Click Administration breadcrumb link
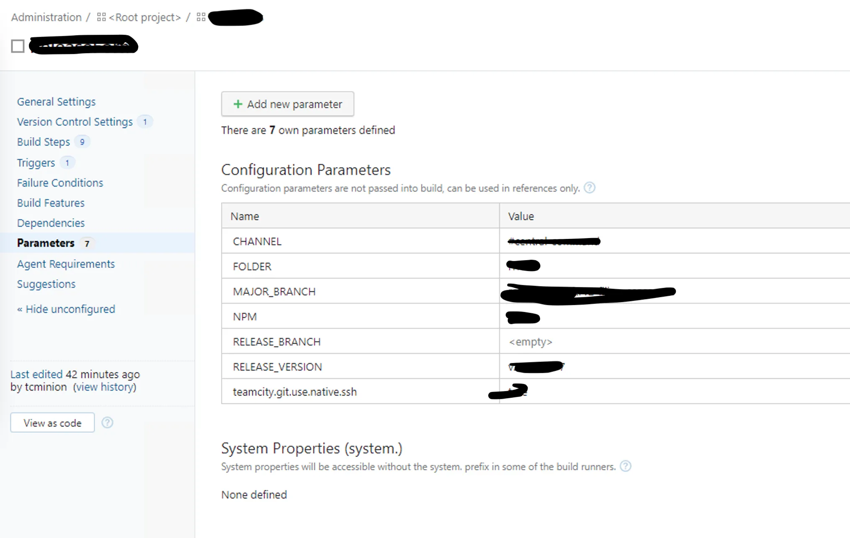 pos(46,17)
